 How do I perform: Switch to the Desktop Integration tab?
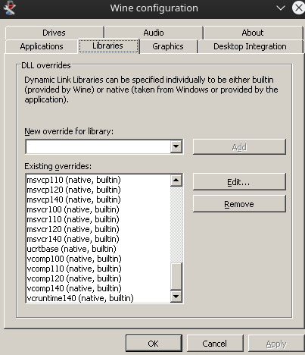pyautogui.click(x=250, y=46)
